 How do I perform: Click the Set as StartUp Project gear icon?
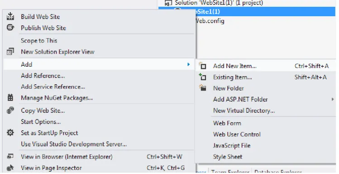(x=10, y=133)
